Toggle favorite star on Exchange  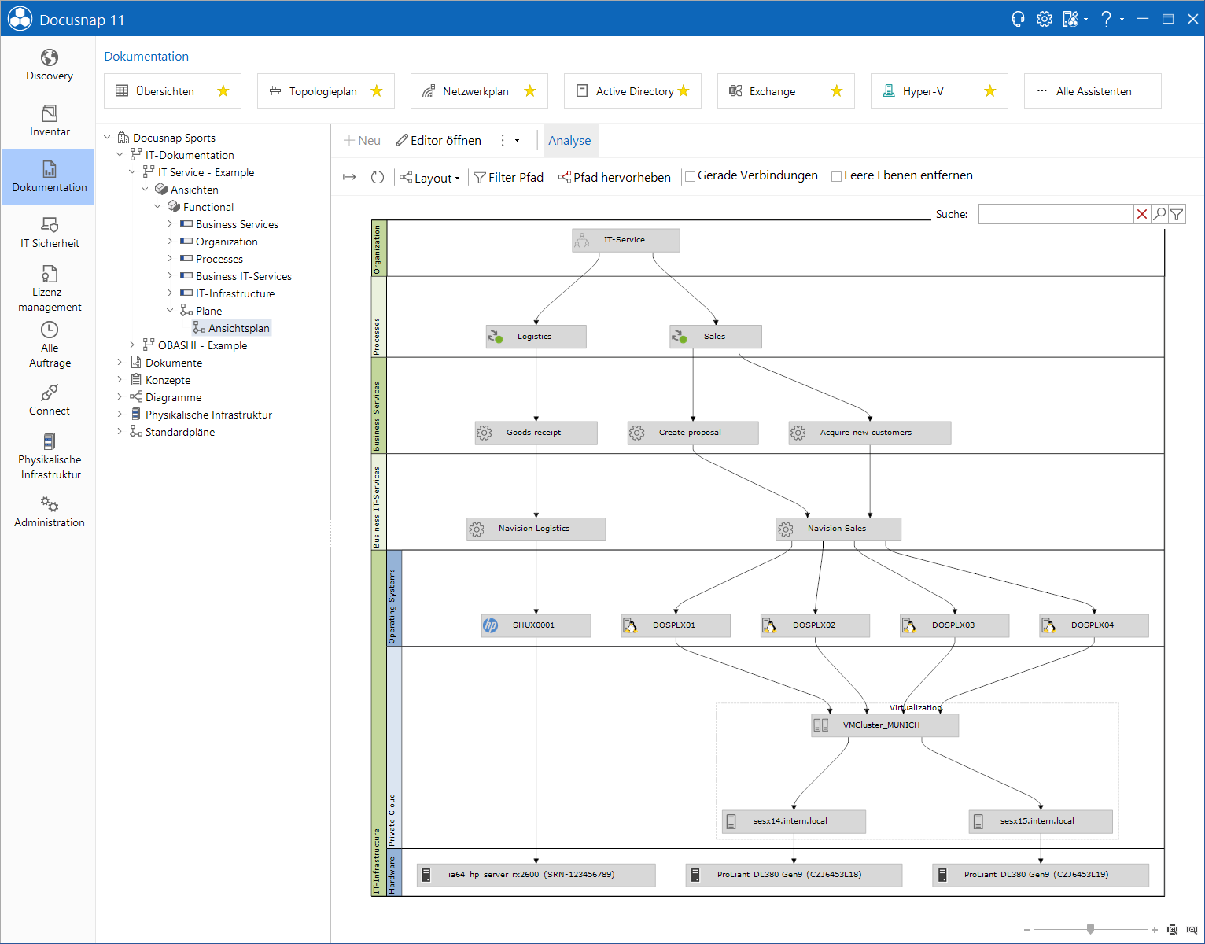837,90
